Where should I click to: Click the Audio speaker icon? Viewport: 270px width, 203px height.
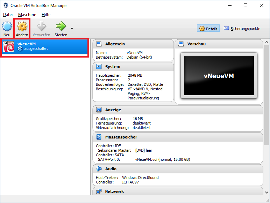point(99,169)
